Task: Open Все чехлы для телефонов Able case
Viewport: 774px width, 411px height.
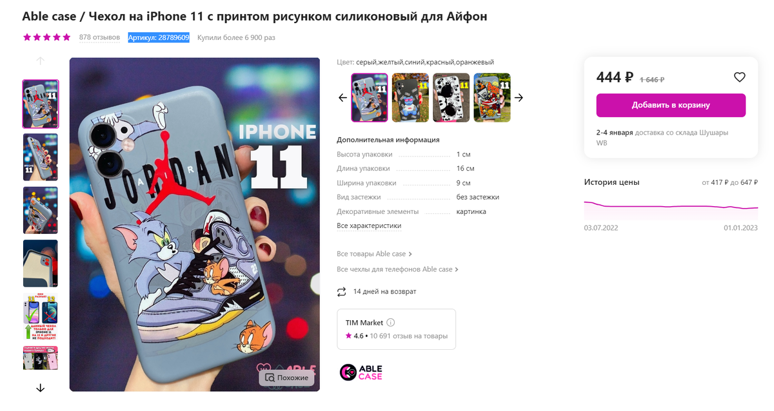Action: coord(397,269)
